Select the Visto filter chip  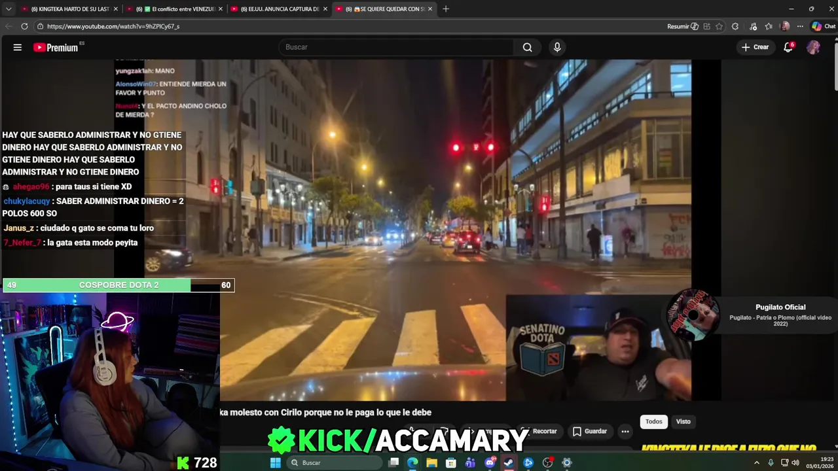pos(683,421)
